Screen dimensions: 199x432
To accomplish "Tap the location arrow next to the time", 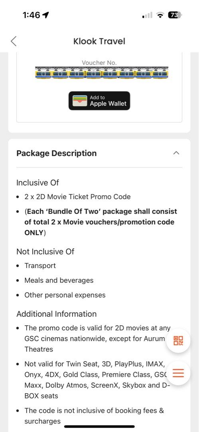I will (45, 16).
